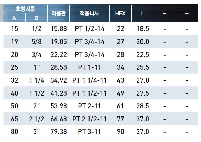Click the cell 19.05
Screen dimensions: 201x142
click(59, 41)
